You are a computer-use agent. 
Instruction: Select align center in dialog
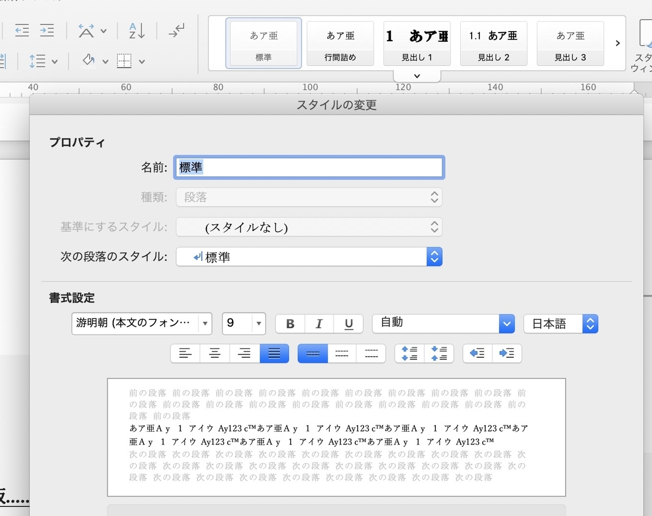pyautogui.click(x=215, y=353)
